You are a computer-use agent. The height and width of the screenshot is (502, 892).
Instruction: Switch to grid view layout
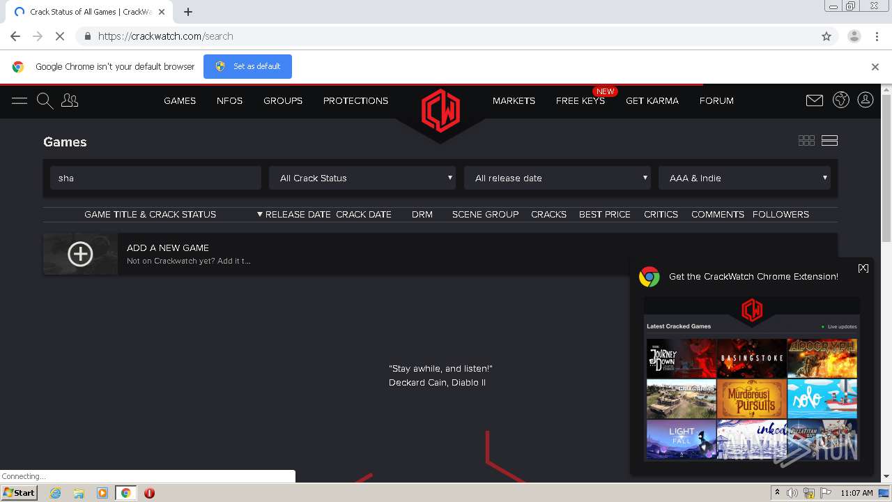(x=806, y=140)
